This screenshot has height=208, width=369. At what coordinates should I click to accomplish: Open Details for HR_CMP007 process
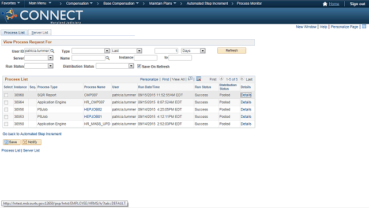click(246, 102)
